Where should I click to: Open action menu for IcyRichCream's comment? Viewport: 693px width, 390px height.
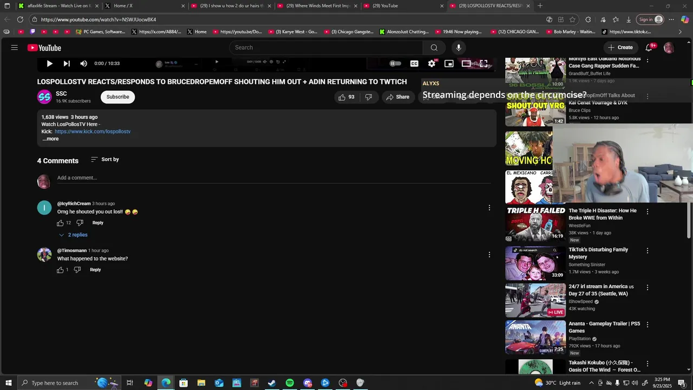(x=489, y=208)
